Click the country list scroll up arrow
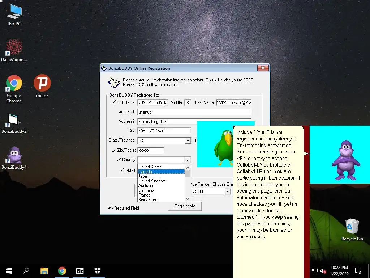 188,167
